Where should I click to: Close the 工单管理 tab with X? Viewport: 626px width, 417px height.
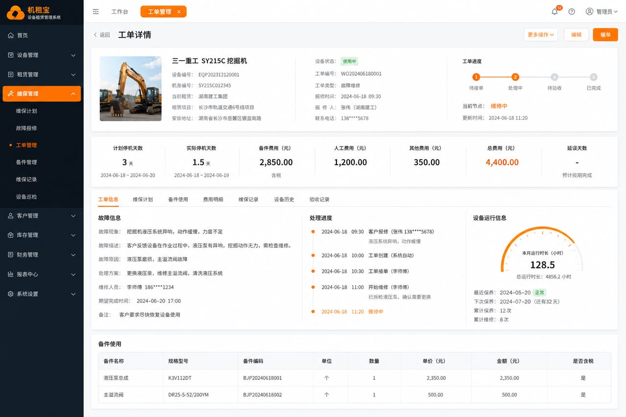click(179, 12)
